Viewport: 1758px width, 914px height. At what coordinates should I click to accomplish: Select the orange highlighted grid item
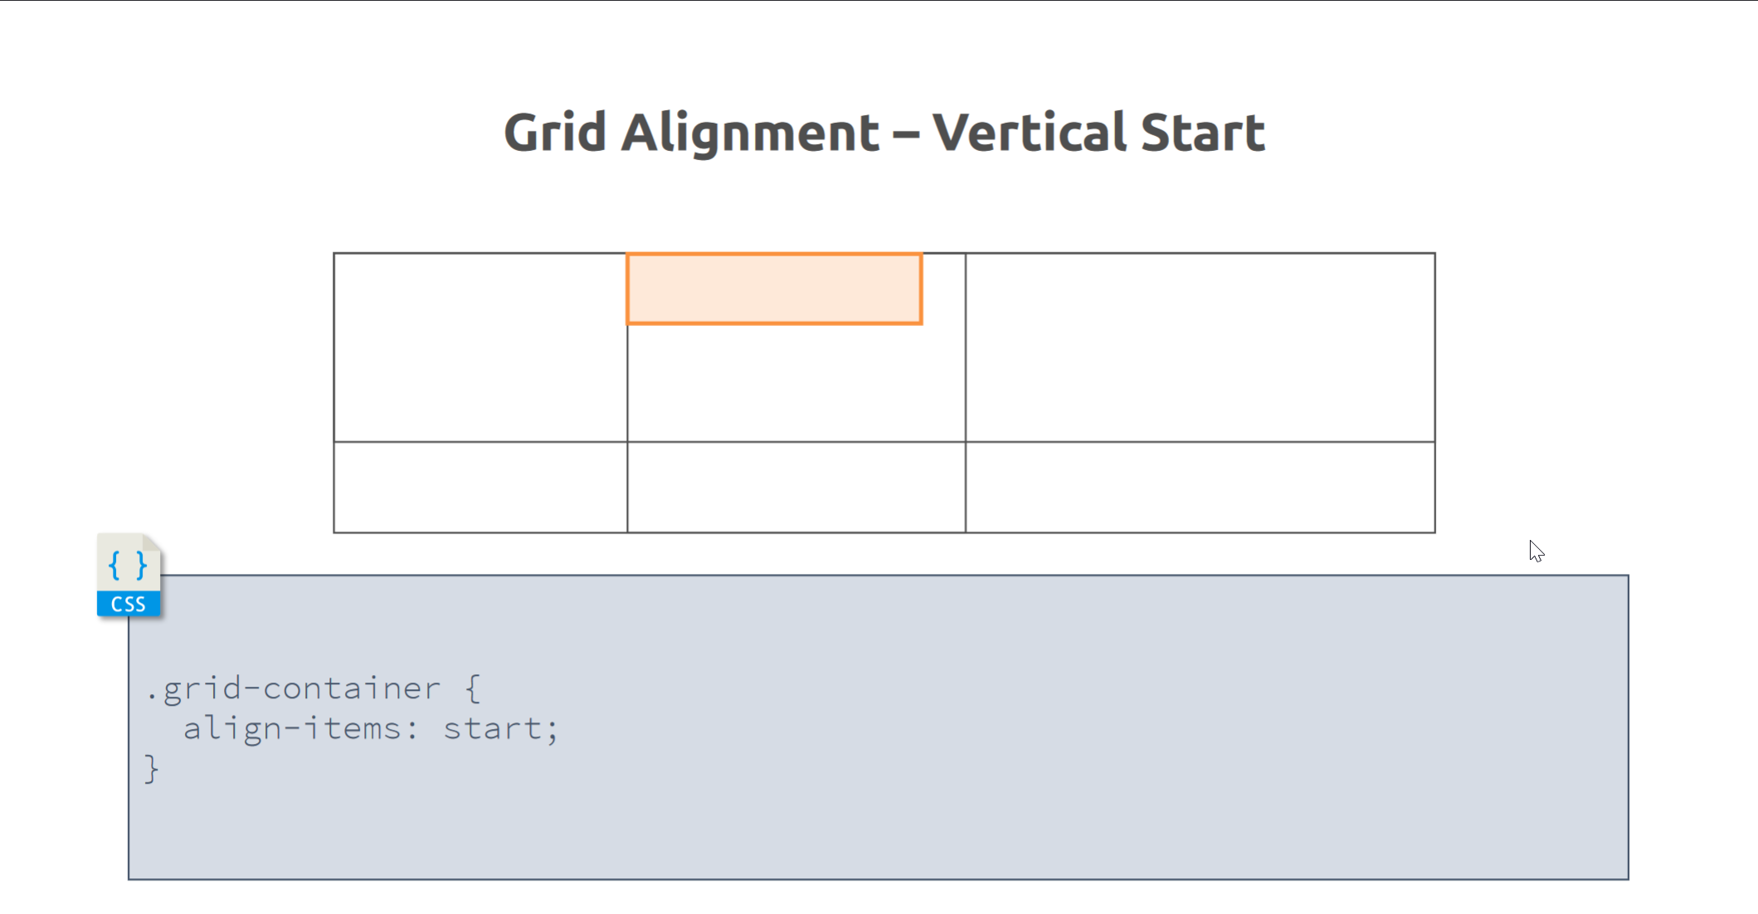tap(774, 289)
